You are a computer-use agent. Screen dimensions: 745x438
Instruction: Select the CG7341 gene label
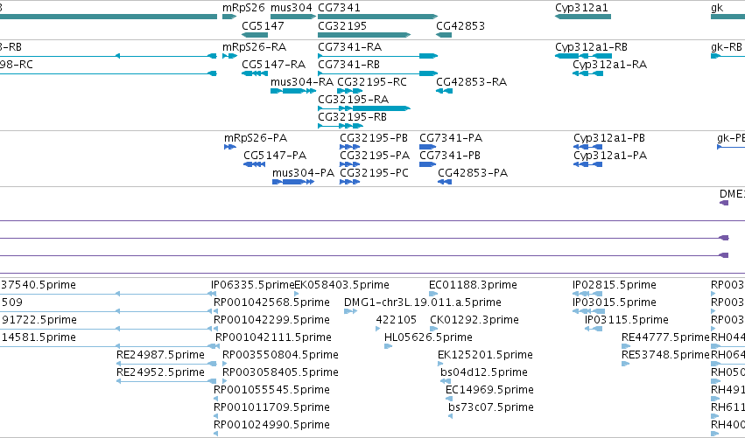[340, 8]
